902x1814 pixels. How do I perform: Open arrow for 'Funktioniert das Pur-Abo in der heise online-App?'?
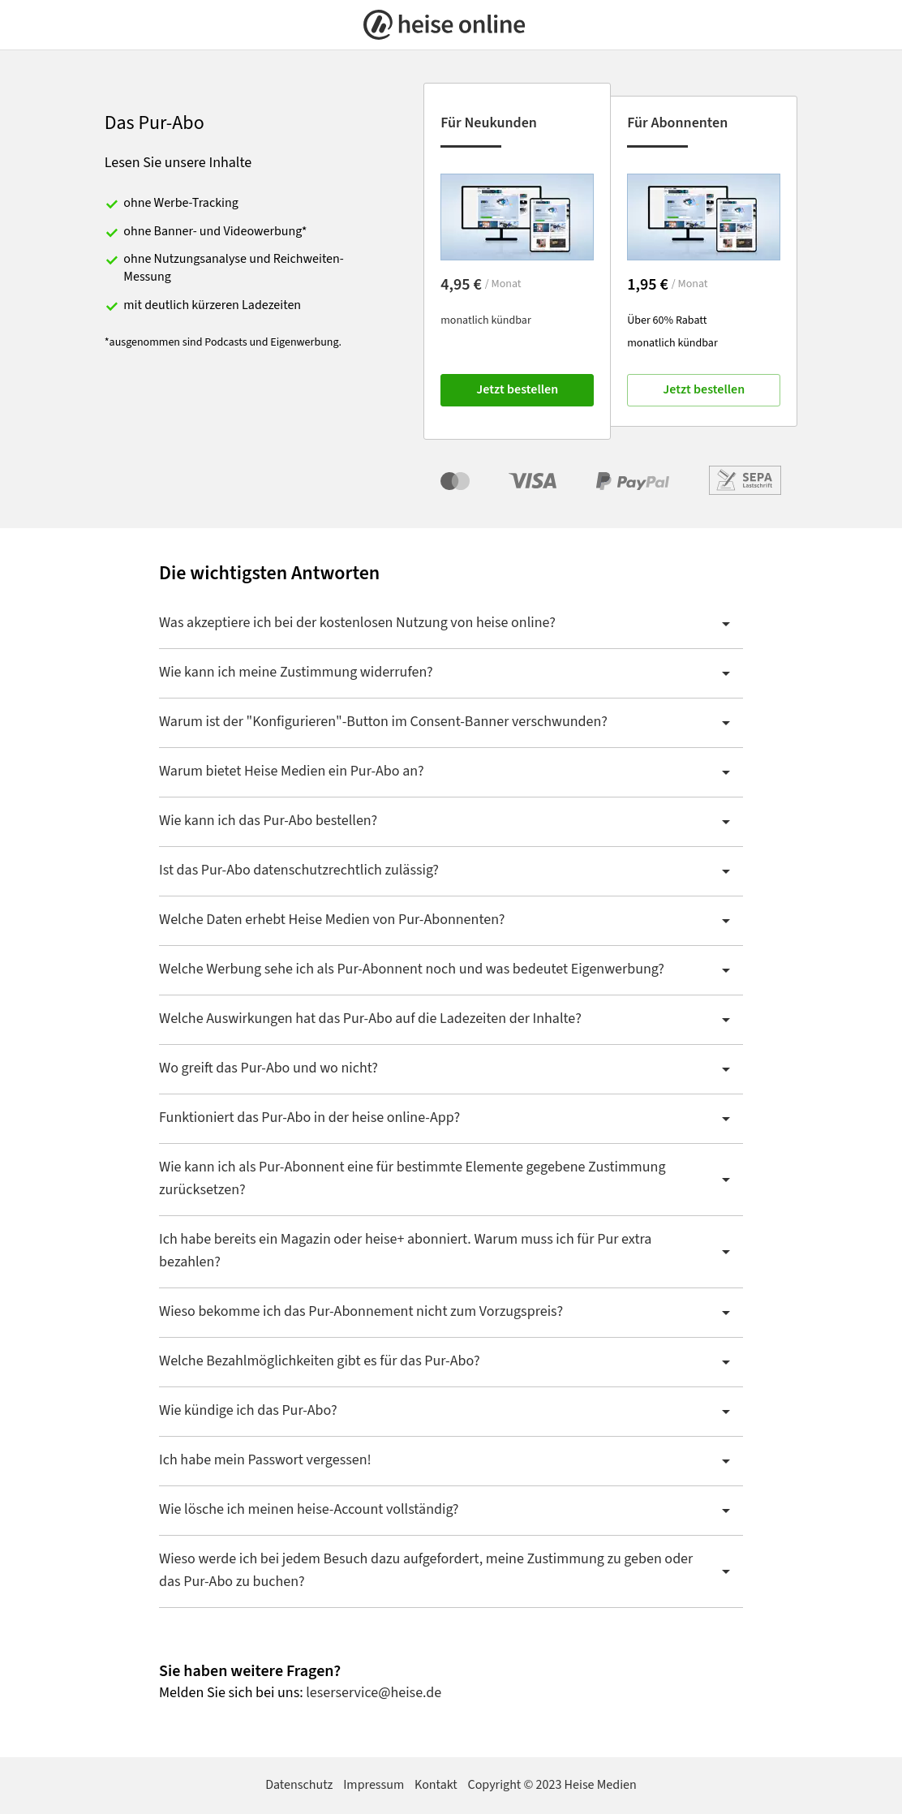pos(726,1119)
